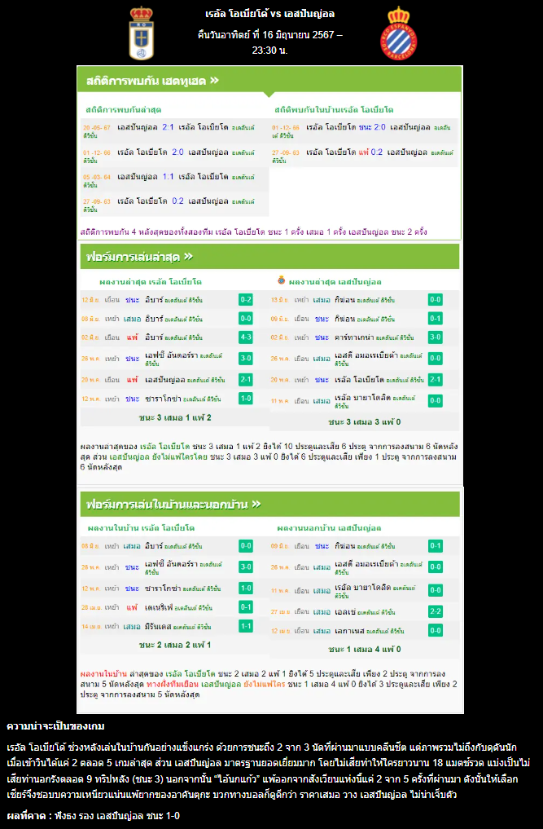This screenshot has width=543, height=829.
Task: Open the สถิติการพบกัน เฮดทูเฮด header
Action: [269, 81]
